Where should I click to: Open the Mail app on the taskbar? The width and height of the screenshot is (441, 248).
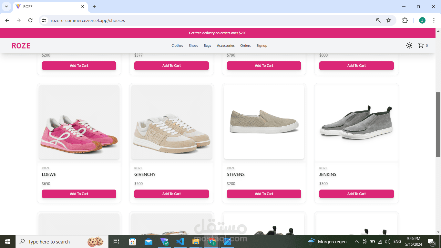pyautogui.click(x=149, y=242)
